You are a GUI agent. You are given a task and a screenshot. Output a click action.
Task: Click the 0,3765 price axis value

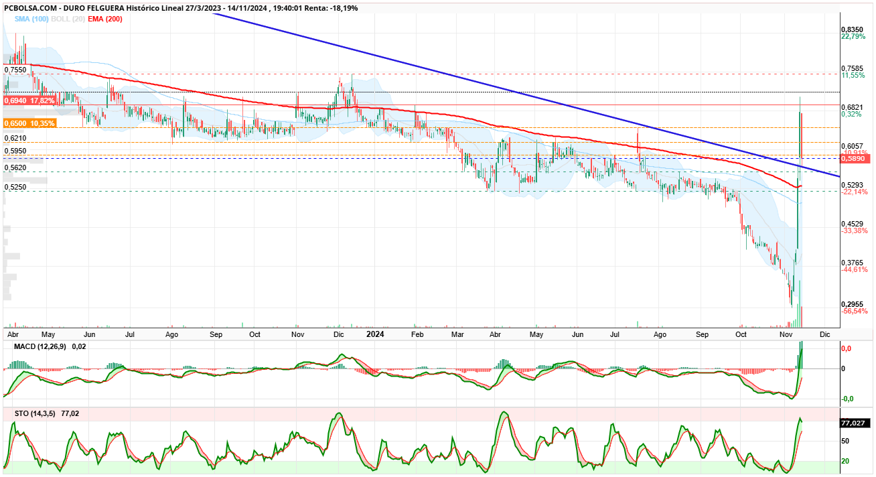point(853,263)
